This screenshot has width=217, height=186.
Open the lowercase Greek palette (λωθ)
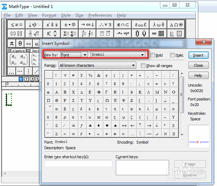158,25
